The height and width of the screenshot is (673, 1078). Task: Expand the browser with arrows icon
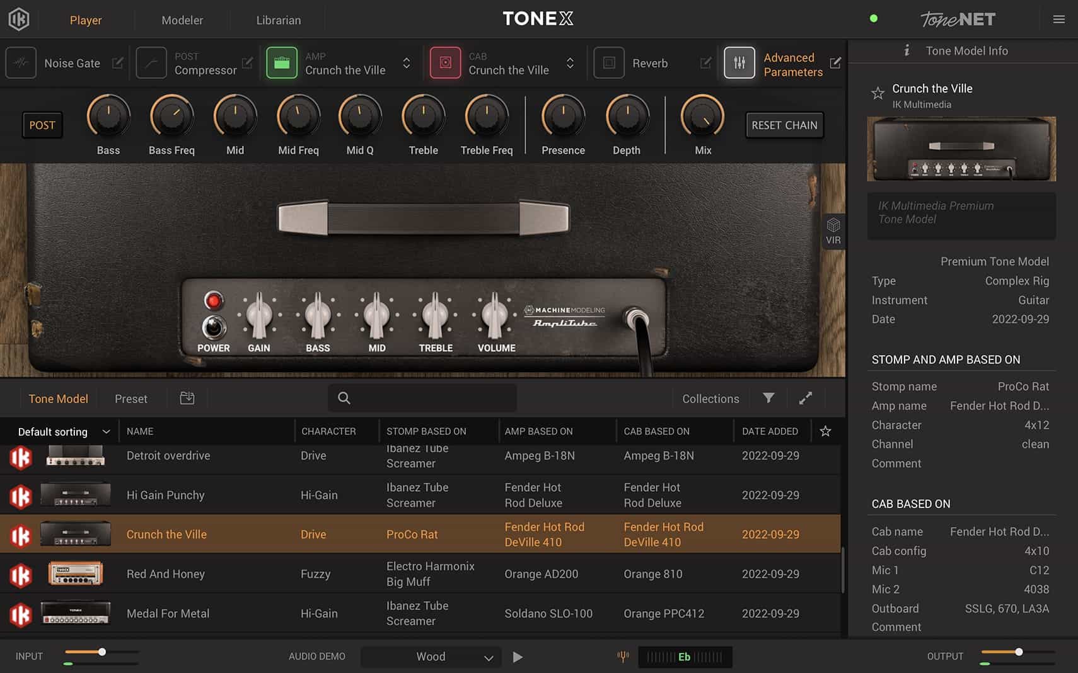pyautogui.click(x=806, y=398)
